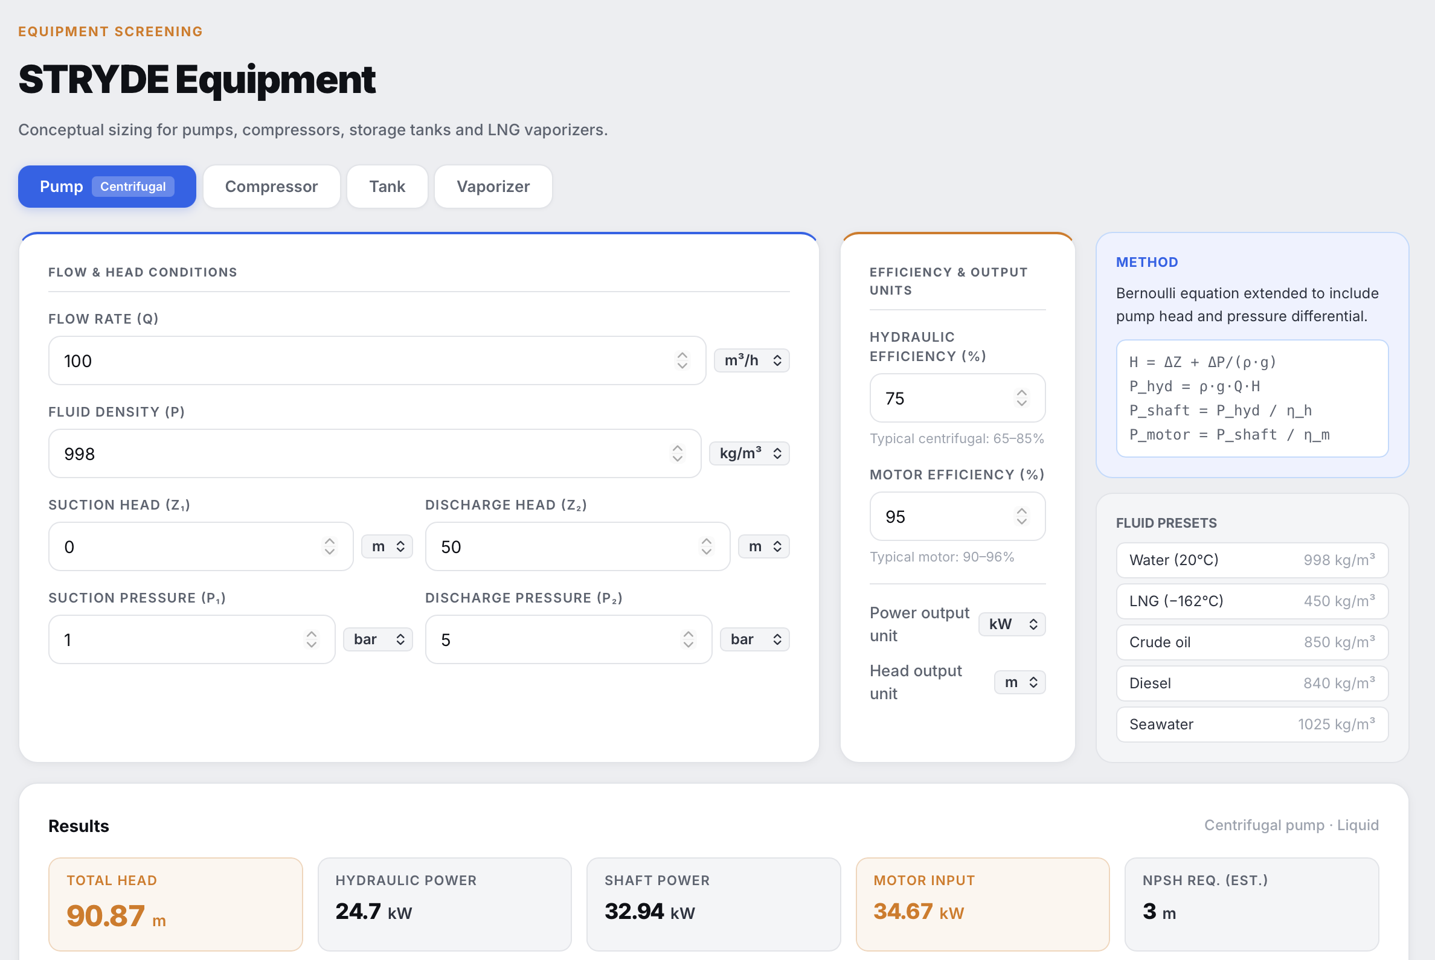Switch to the Compressor tab
Screen dimensions: 1435x960
tap(271, 187)
